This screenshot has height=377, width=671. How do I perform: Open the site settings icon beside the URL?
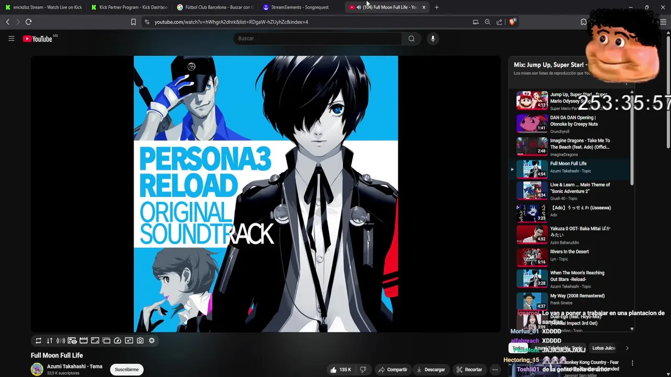(x=147, y=22)
